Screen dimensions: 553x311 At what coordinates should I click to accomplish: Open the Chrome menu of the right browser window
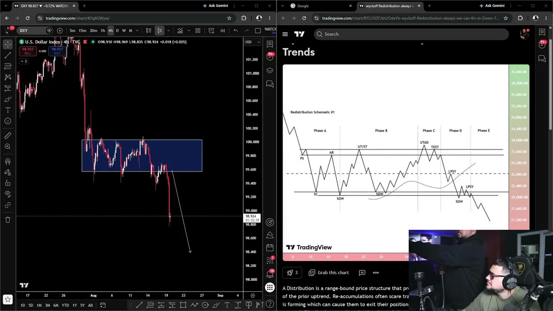(x=547, y=18)
